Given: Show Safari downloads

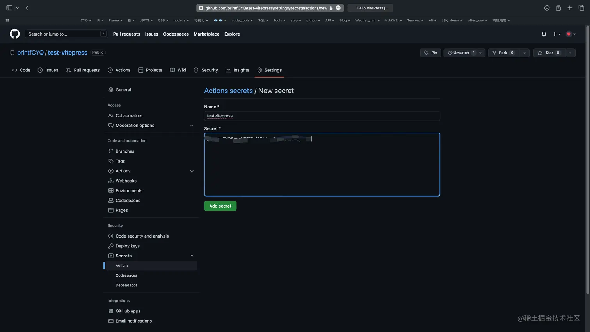Looking at the screenshot, I should pyautogui.click(x=547, y=8).
